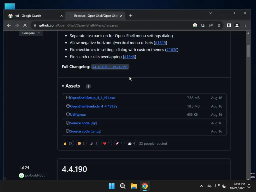Open issue link #1630
Viewport: 256px width, 192px height.
coord(172,50)
